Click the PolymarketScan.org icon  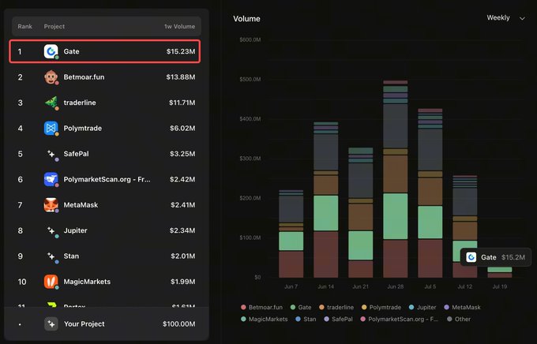click(51, 179)
